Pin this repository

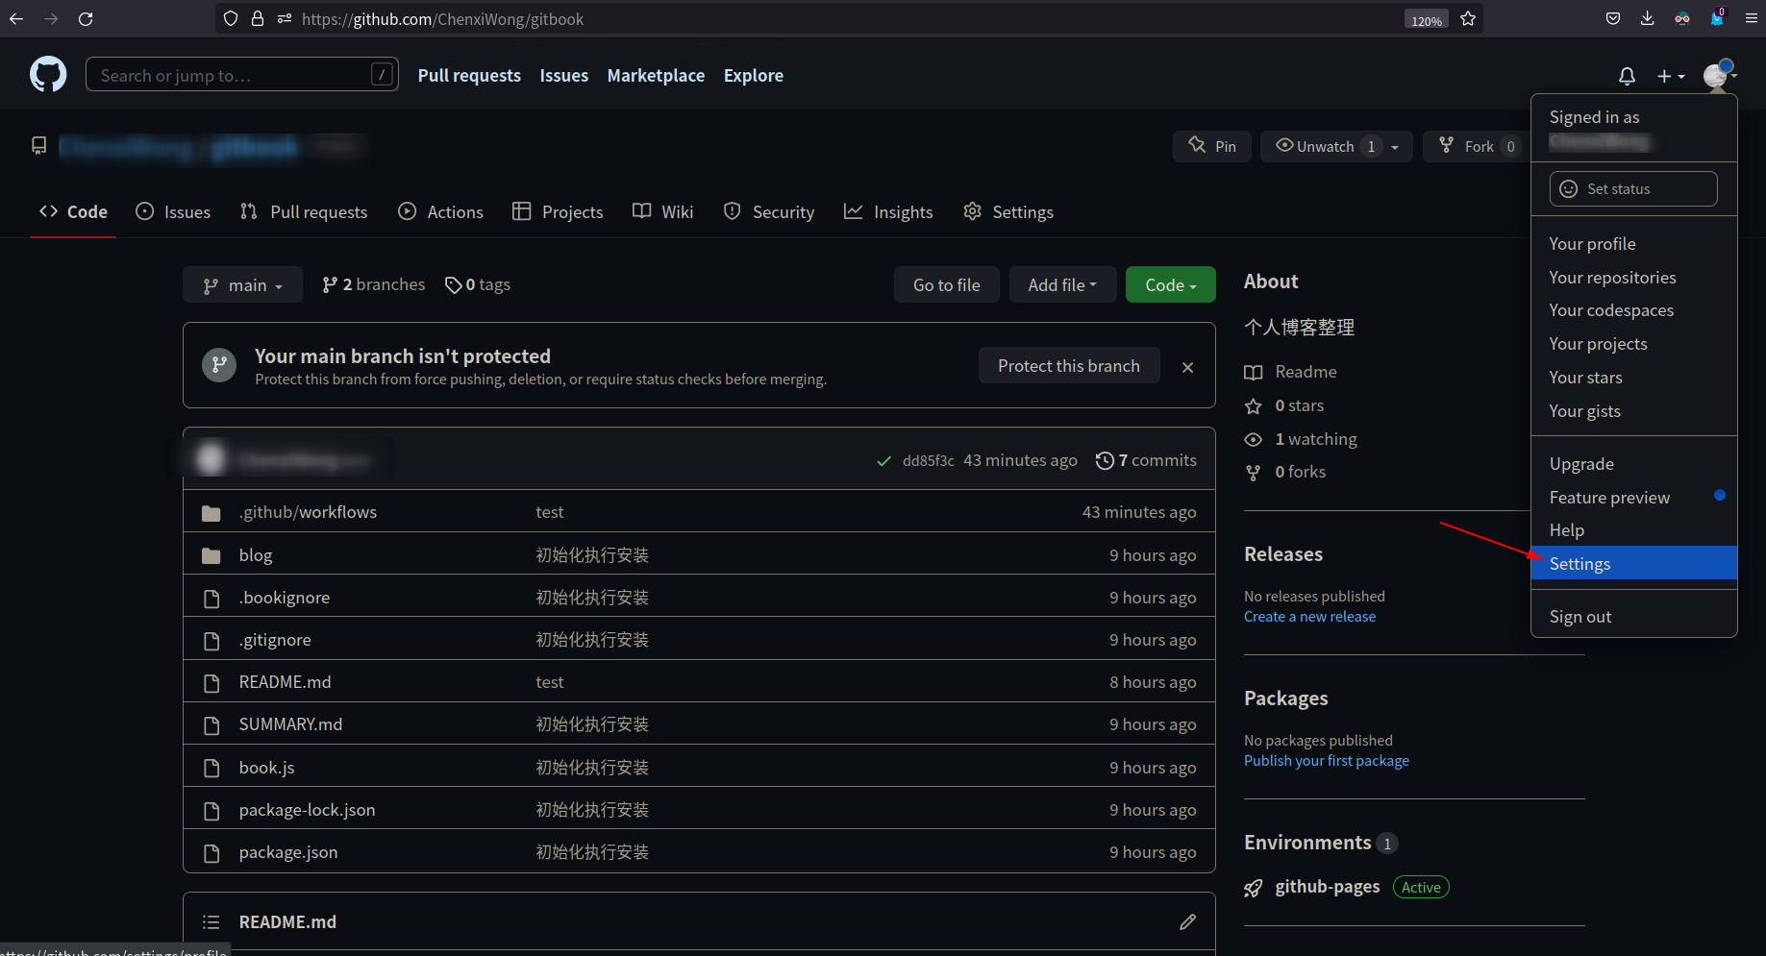tap(1212, 146)
